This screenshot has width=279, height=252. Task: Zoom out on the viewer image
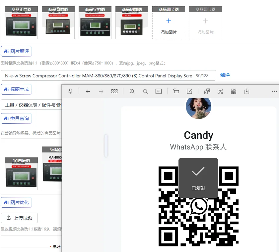tap(145, 91)
